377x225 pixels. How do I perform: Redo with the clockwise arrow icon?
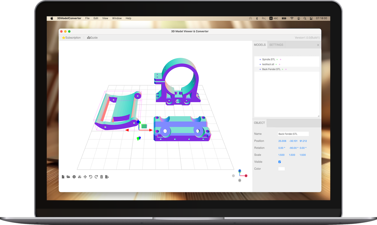(x=96, y=177)
